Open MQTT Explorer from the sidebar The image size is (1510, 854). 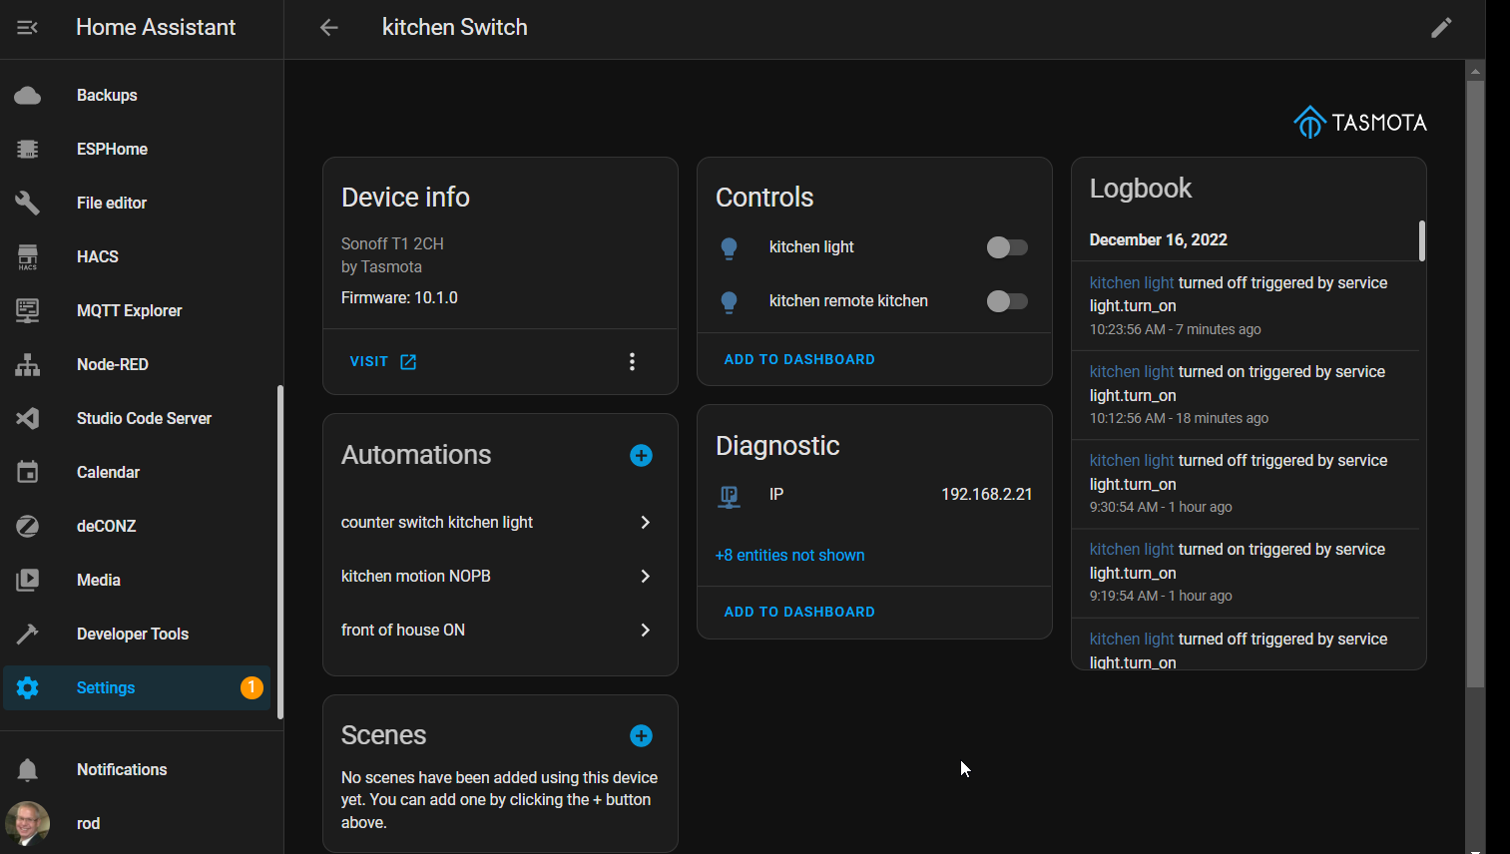coord(129,310)
